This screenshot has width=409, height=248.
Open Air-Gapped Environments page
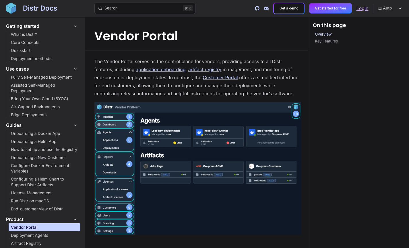tap(35, 107)
